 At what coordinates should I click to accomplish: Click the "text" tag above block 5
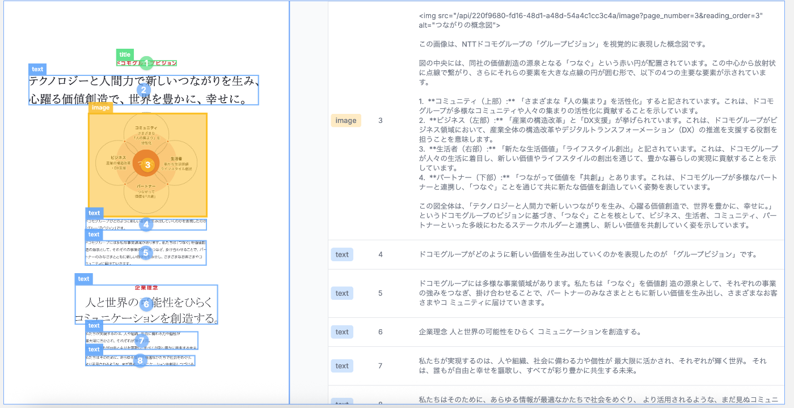click(94, 234)
